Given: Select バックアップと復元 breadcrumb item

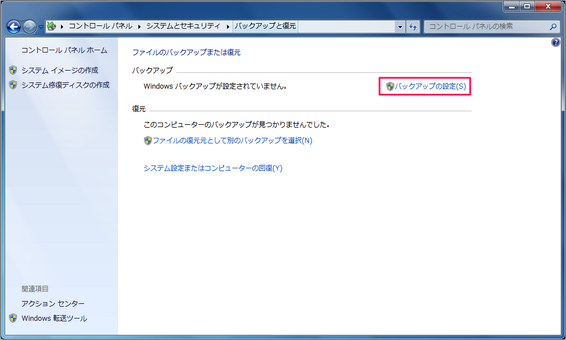Looking at the screenshot, I should [x=265, y=26].
